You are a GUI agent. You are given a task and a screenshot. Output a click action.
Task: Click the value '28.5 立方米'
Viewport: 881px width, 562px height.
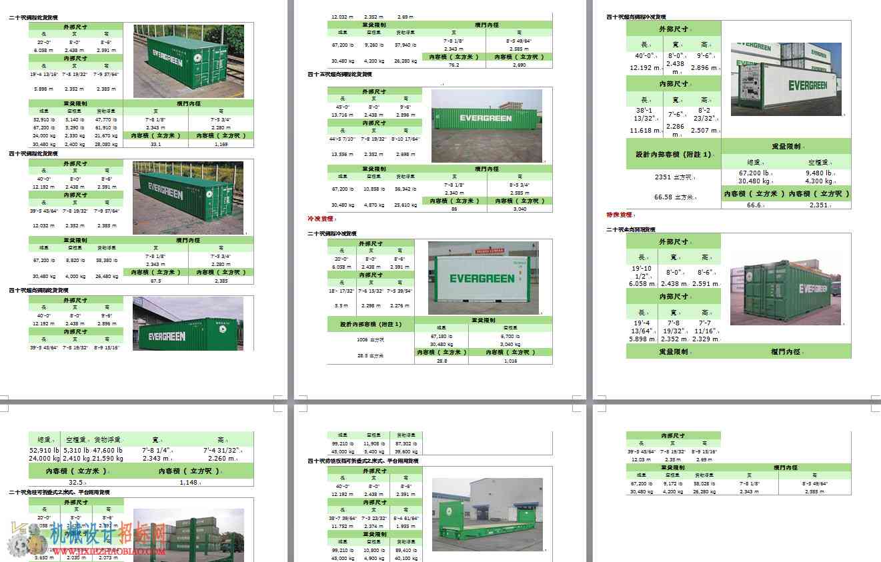(370, 356)
